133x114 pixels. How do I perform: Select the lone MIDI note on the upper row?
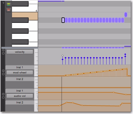pyautogui.click(x=126, y=15)
